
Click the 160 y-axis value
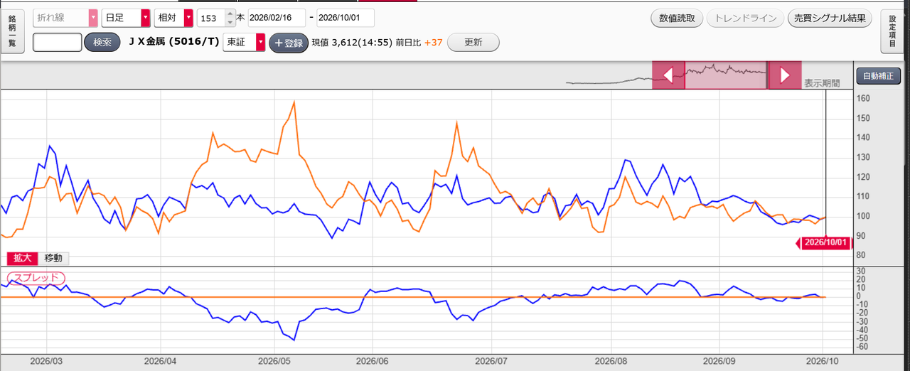[x=864, y=99]
